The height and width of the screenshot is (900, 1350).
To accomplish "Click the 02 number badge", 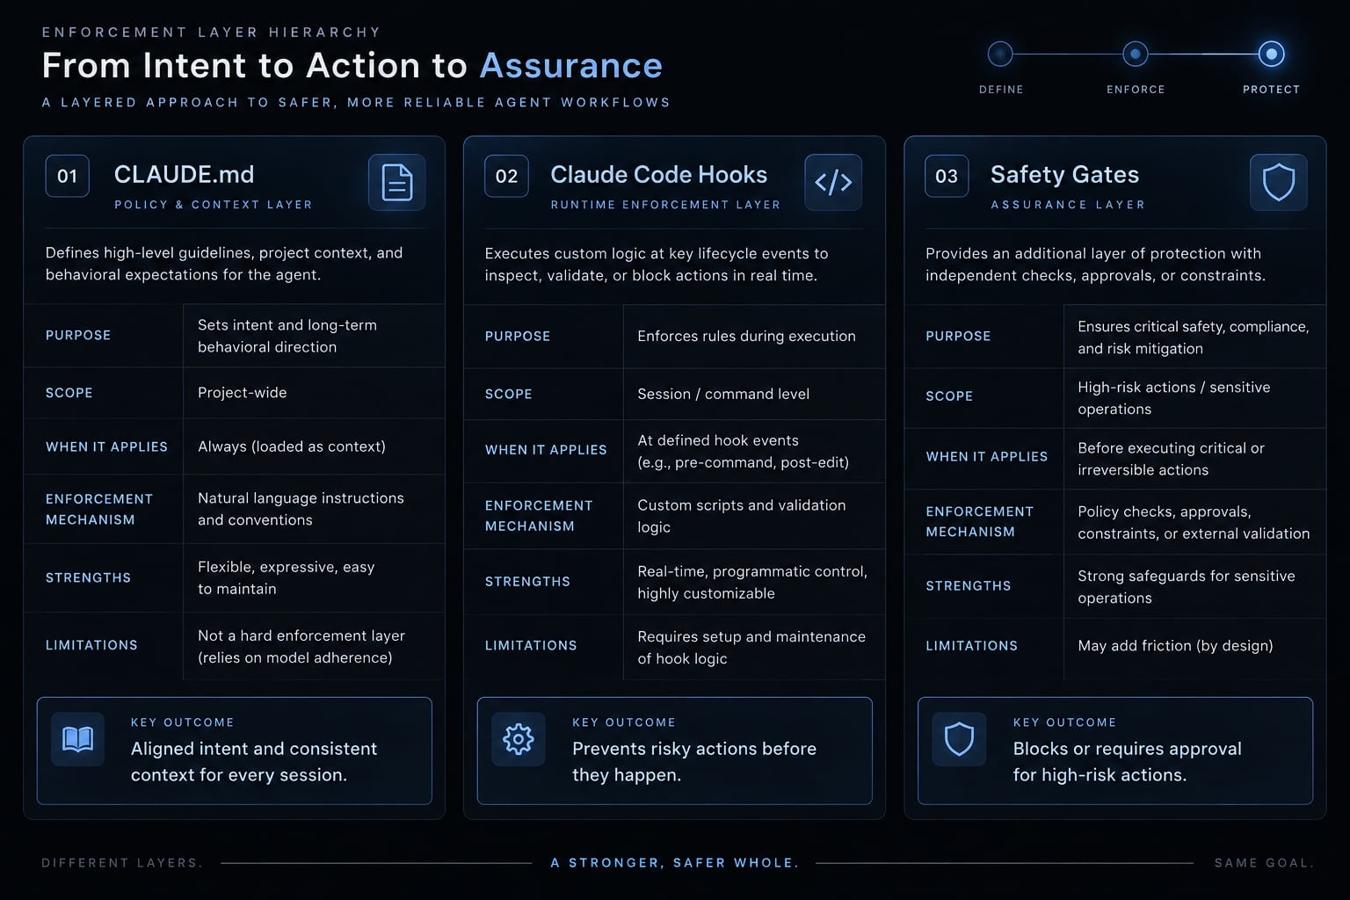I will tap(507, 176).
